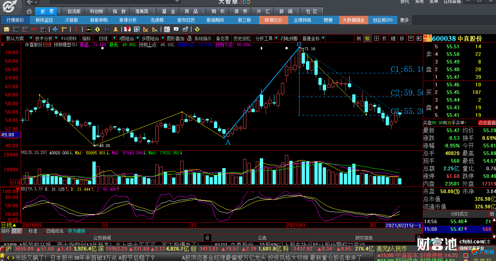The width and height of the screenshot is (496, 261).
Task: Toggle the 测 measurement button
Action: coord(358,38)
